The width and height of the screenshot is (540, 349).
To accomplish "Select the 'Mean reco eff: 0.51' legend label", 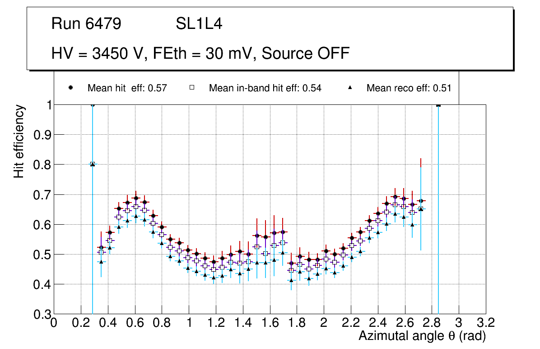I will (409, 88).
